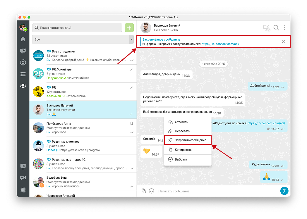Open the three-dot chat options menu
The image size is (307, 219).
click(284, 28)
